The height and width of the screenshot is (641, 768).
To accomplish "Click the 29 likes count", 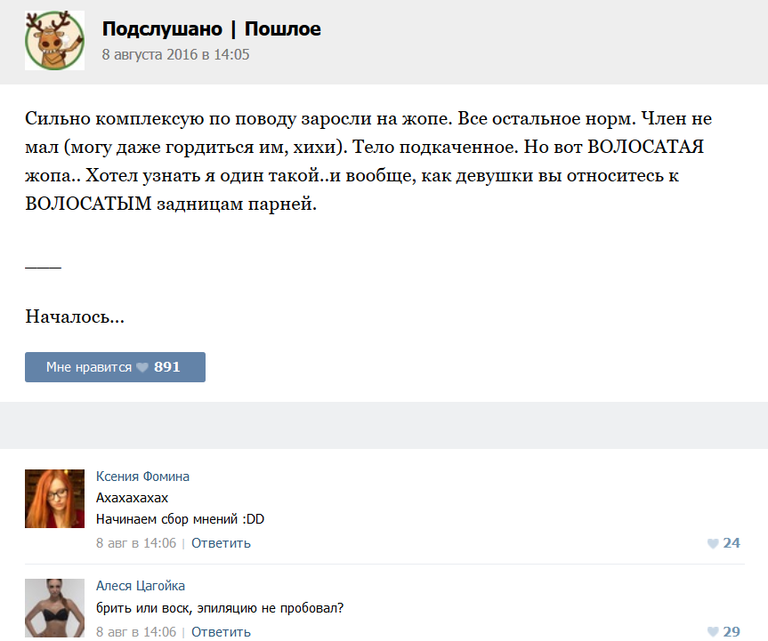I will point(732,632).
